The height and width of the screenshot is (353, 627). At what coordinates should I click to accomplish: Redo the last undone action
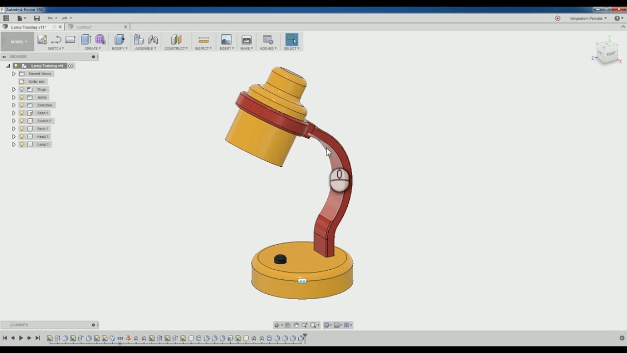click(x=64, y=18)
